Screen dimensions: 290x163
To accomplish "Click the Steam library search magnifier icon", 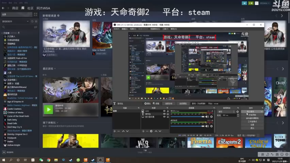I will 4,27.
